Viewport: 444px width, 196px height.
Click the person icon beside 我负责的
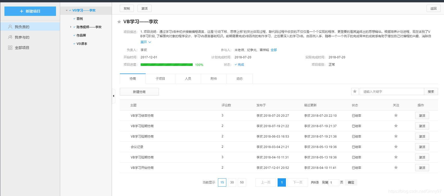10,27
